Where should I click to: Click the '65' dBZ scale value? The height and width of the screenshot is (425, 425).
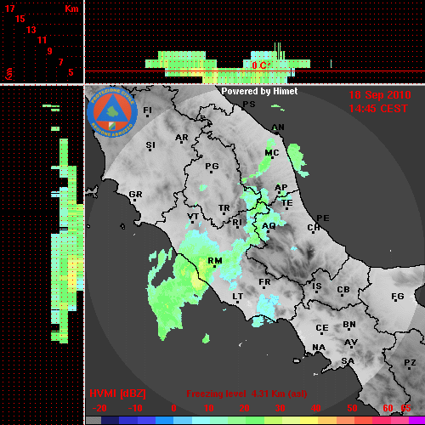(x=405, y=408)
